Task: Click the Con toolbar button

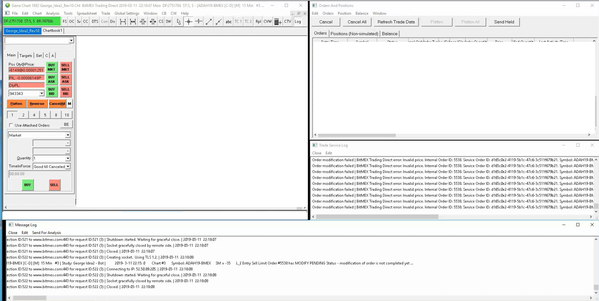Action: click(x=104, y=22)
